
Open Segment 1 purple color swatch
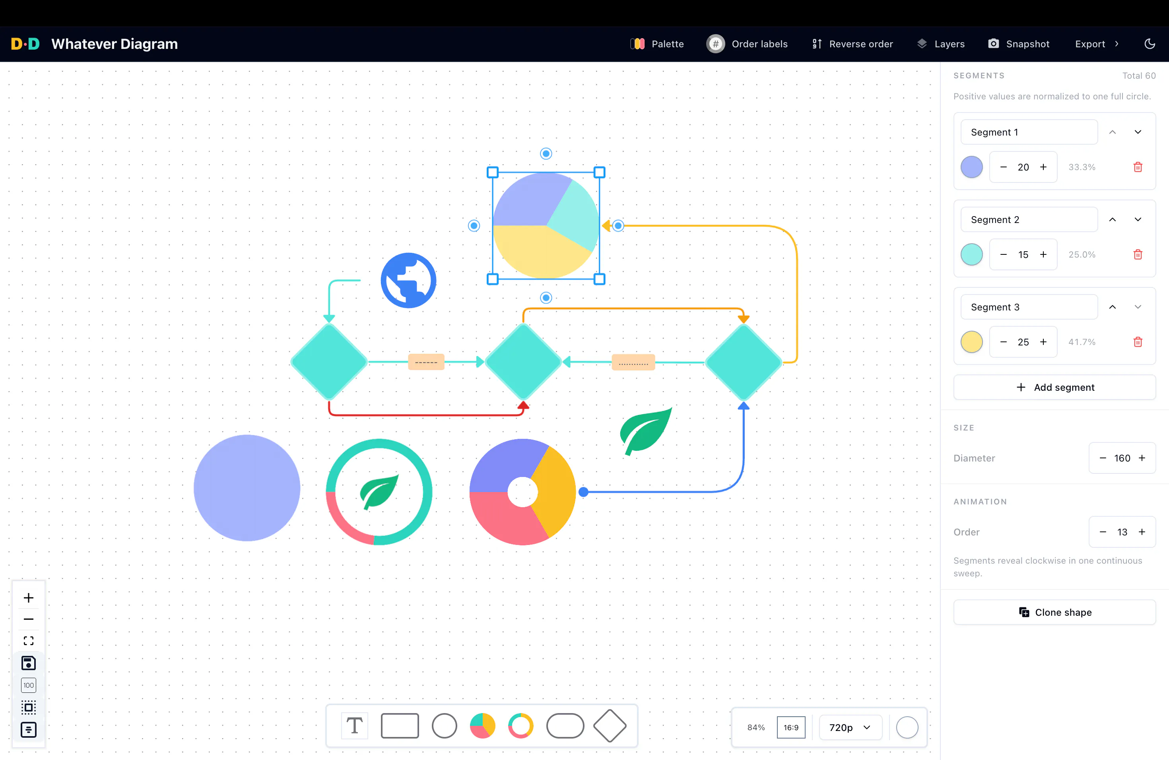coord(971,167)
